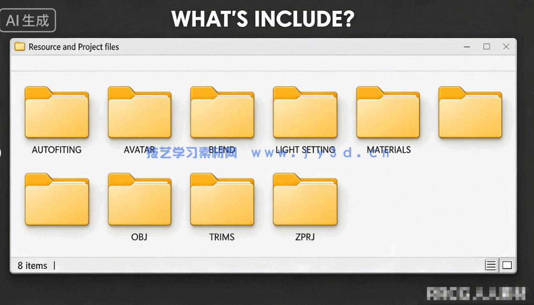
Task: Minimize the Resource and Project files window
Action: coord(467,47)
